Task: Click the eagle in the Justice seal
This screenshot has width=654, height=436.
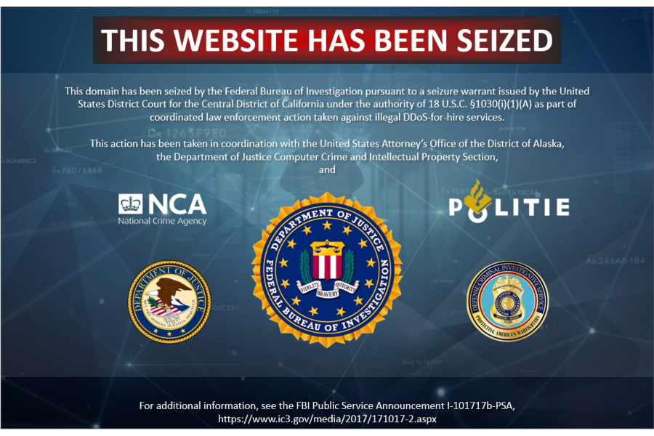Action: [170, 296]
